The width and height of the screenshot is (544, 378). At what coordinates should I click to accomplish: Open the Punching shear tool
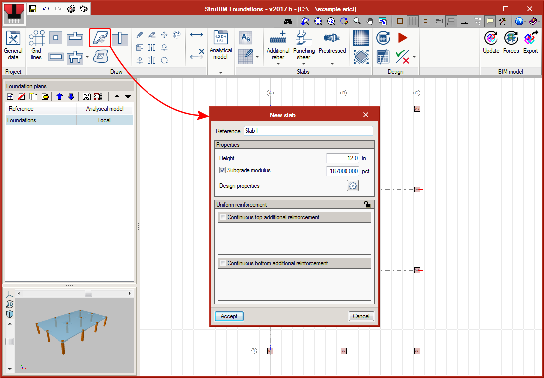[x=303, y=45]
